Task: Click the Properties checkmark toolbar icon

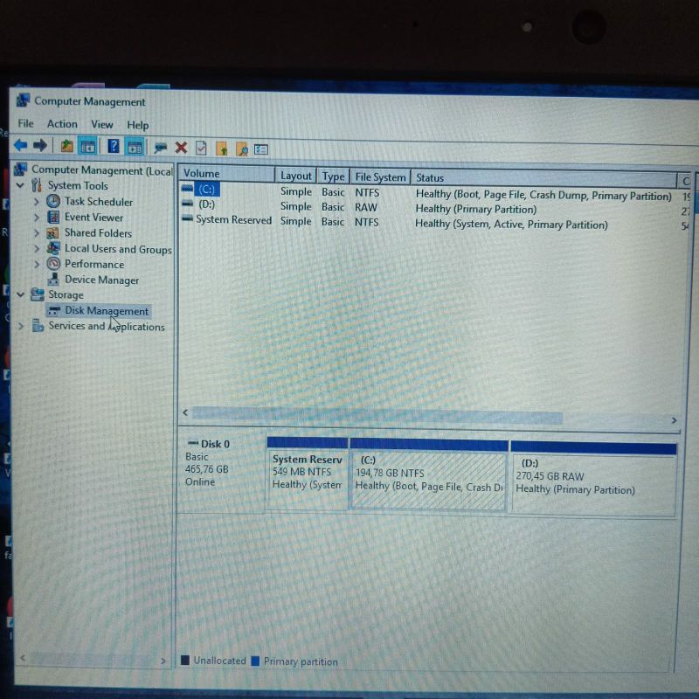Action: tap(202, 148)
